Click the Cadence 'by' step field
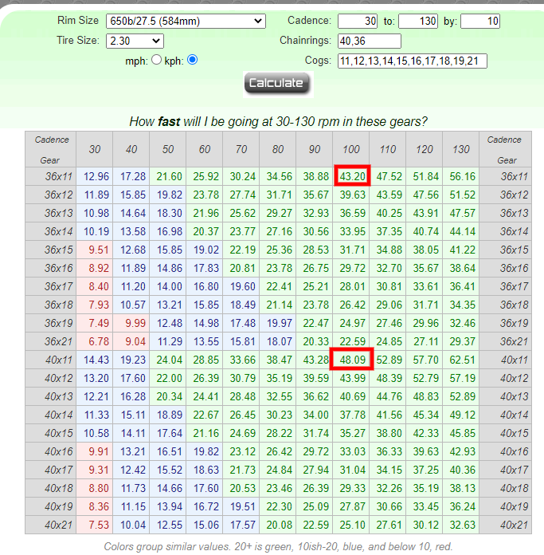Viewport: 544px width, 555px height. 479,21
